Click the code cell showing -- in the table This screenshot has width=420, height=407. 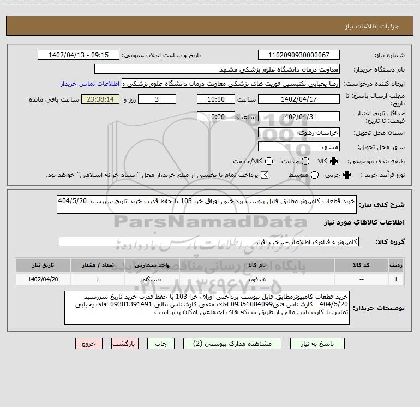pyautogui.click(x=361, y=279)
